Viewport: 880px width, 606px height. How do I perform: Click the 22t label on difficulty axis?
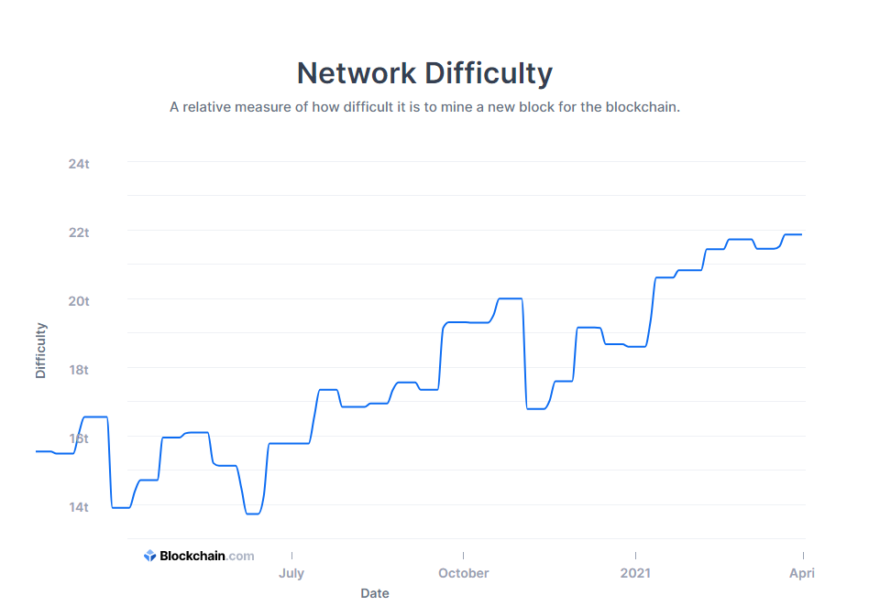[x=79, y=233]
